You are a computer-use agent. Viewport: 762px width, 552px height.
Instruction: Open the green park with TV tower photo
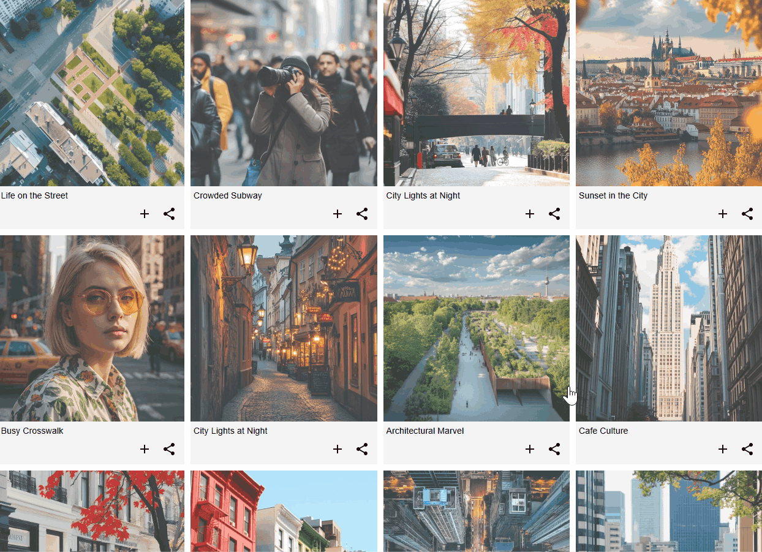coord(477,328)
